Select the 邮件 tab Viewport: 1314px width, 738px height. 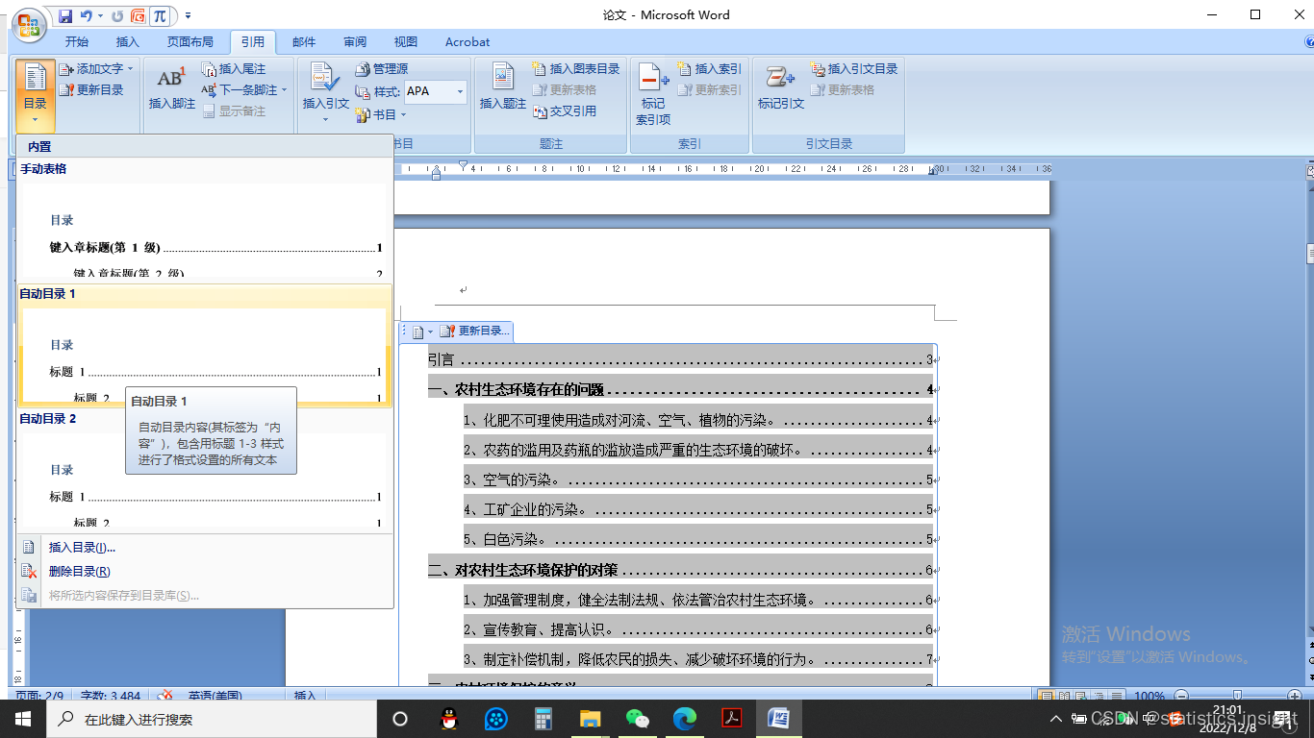304,42
